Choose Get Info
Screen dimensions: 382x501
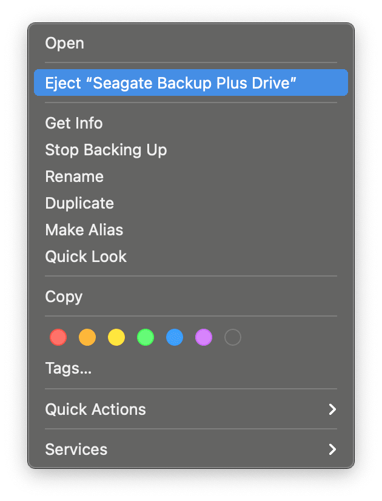(73, 123)
